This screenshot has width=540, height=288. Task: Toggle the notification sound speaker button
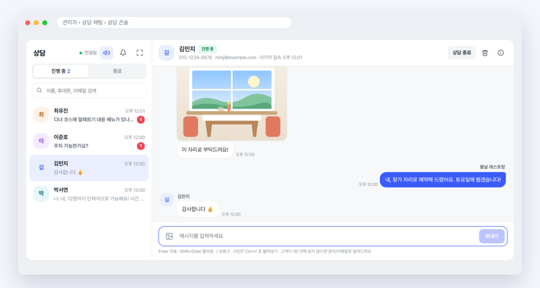(107, 53)
